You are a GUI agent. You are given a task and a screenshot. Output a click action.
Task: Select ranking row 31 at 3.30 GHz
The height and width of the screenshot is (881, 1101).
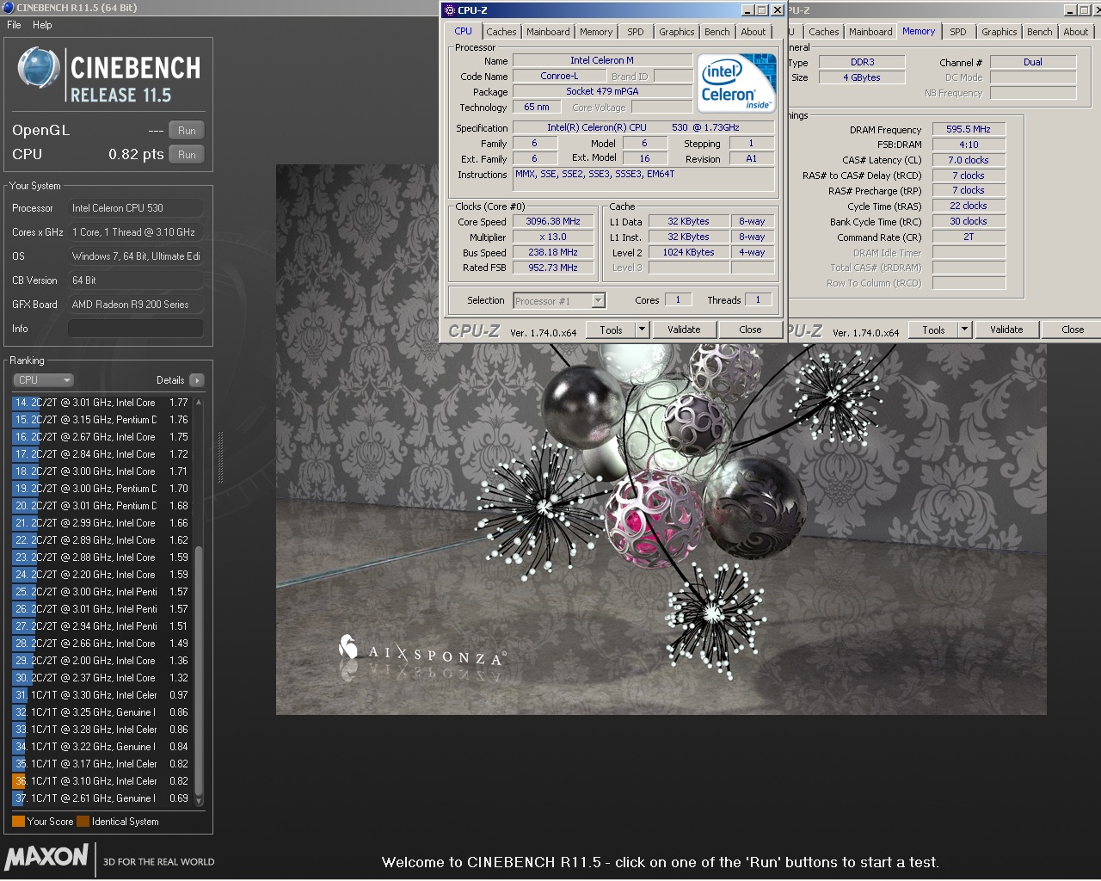(x=101, y=695)
